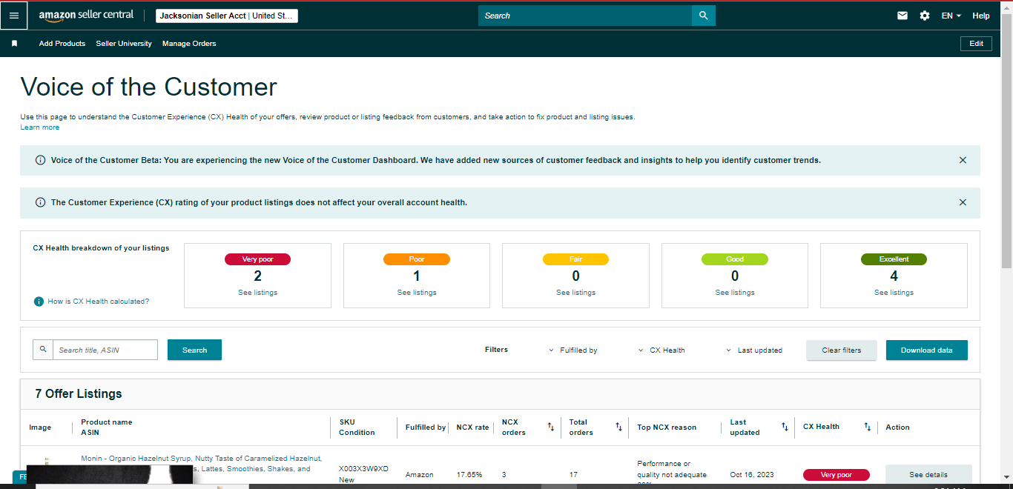This screenshot has height=489, width=1013.
Task: Sort by CX Health column arrows
Action: click(867, 427)
